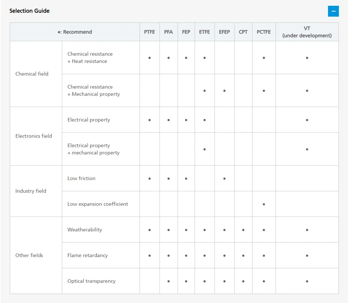The image size is (349, 303).
Task: Click the Selection Guide heading
Action: (x=29, y=11)
